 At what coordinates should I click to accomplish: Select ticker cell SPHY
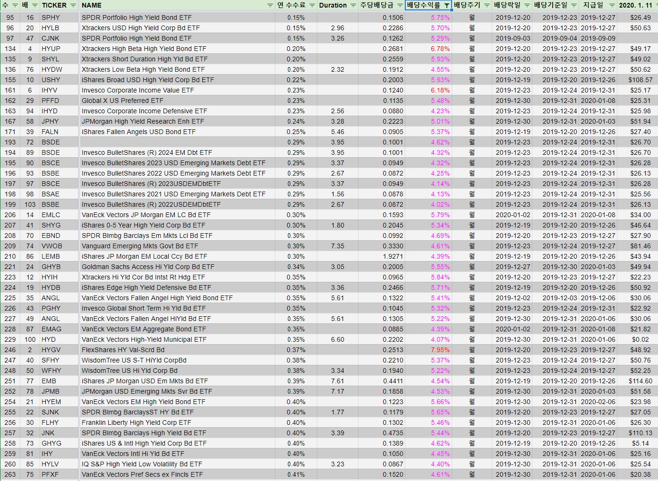pos(59,17)
